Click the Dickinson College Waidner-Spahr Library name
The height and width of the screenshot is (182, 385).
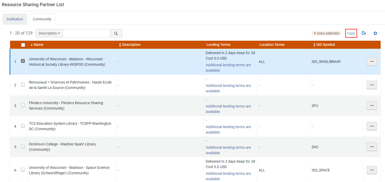click(62, 147)
